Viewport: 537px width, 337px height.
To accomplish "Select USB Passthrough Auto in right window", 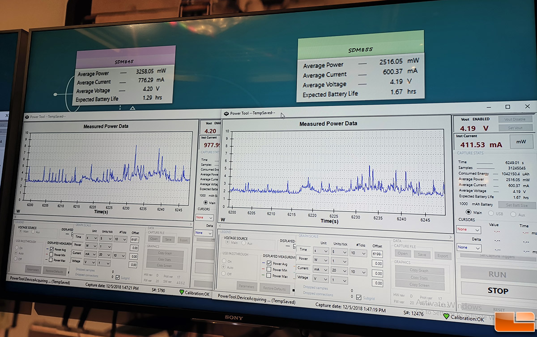I will click(223, 267).
